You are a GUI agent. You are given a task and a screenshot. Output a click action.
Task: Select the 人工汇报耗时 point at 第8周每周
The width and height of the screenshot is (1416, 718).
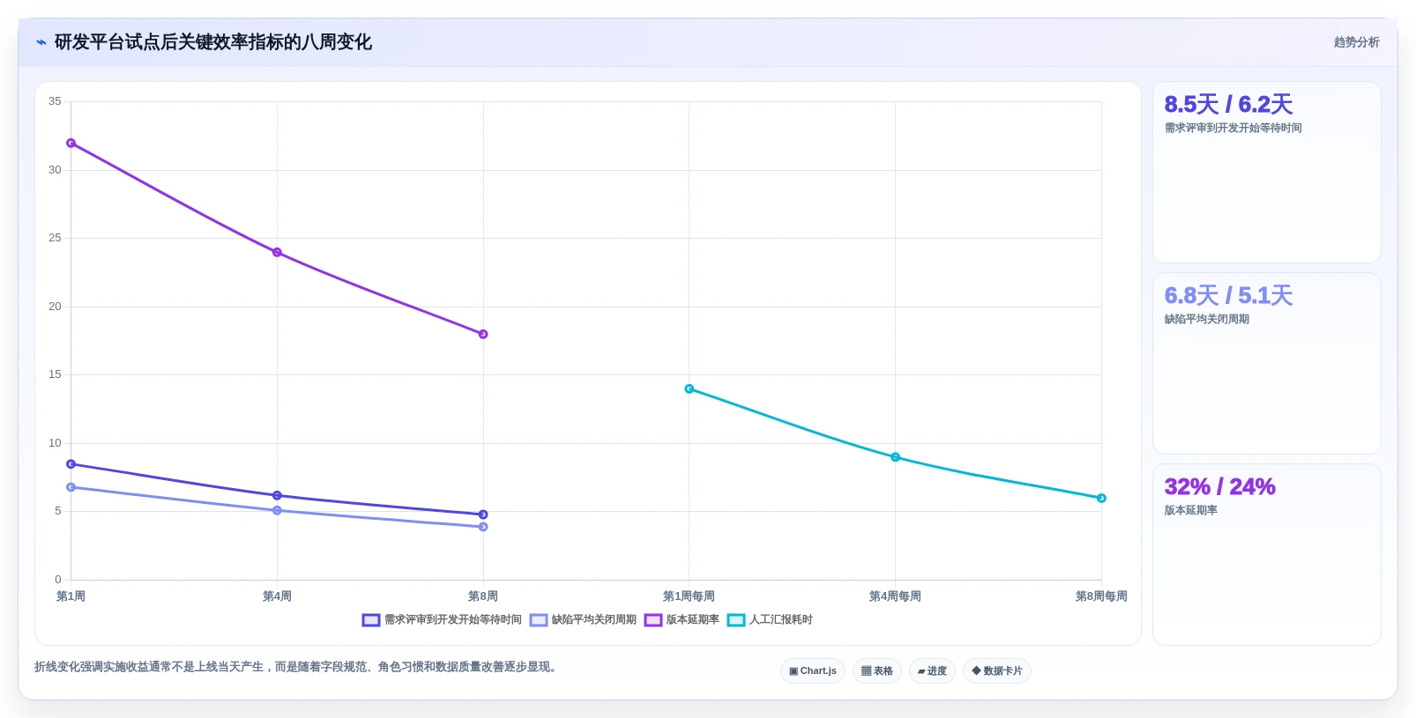pyautogui.click(x=1101, y=499)
